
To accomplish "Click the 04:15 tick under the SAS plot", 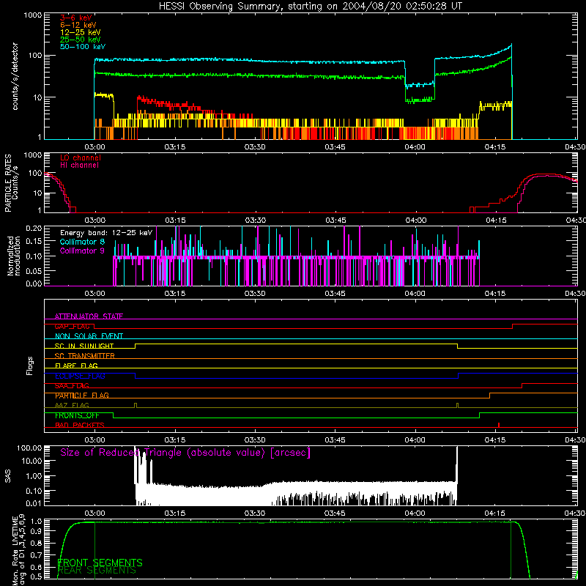I will coord(496,513).
